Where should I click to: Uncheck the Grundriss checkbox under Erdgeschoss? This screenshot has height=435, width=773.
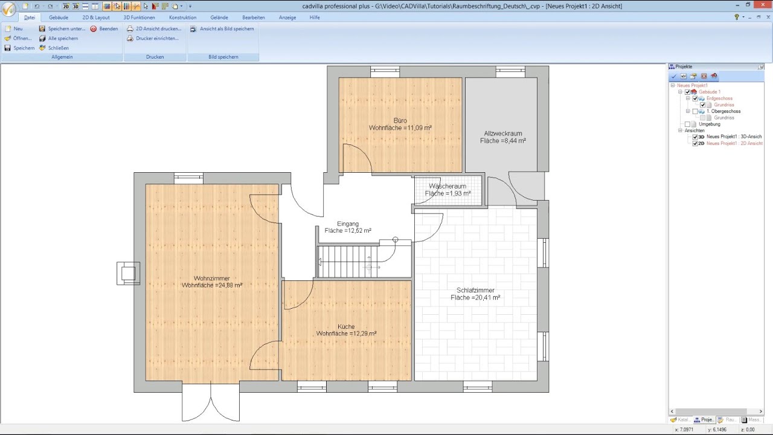(x=702, y=105)
